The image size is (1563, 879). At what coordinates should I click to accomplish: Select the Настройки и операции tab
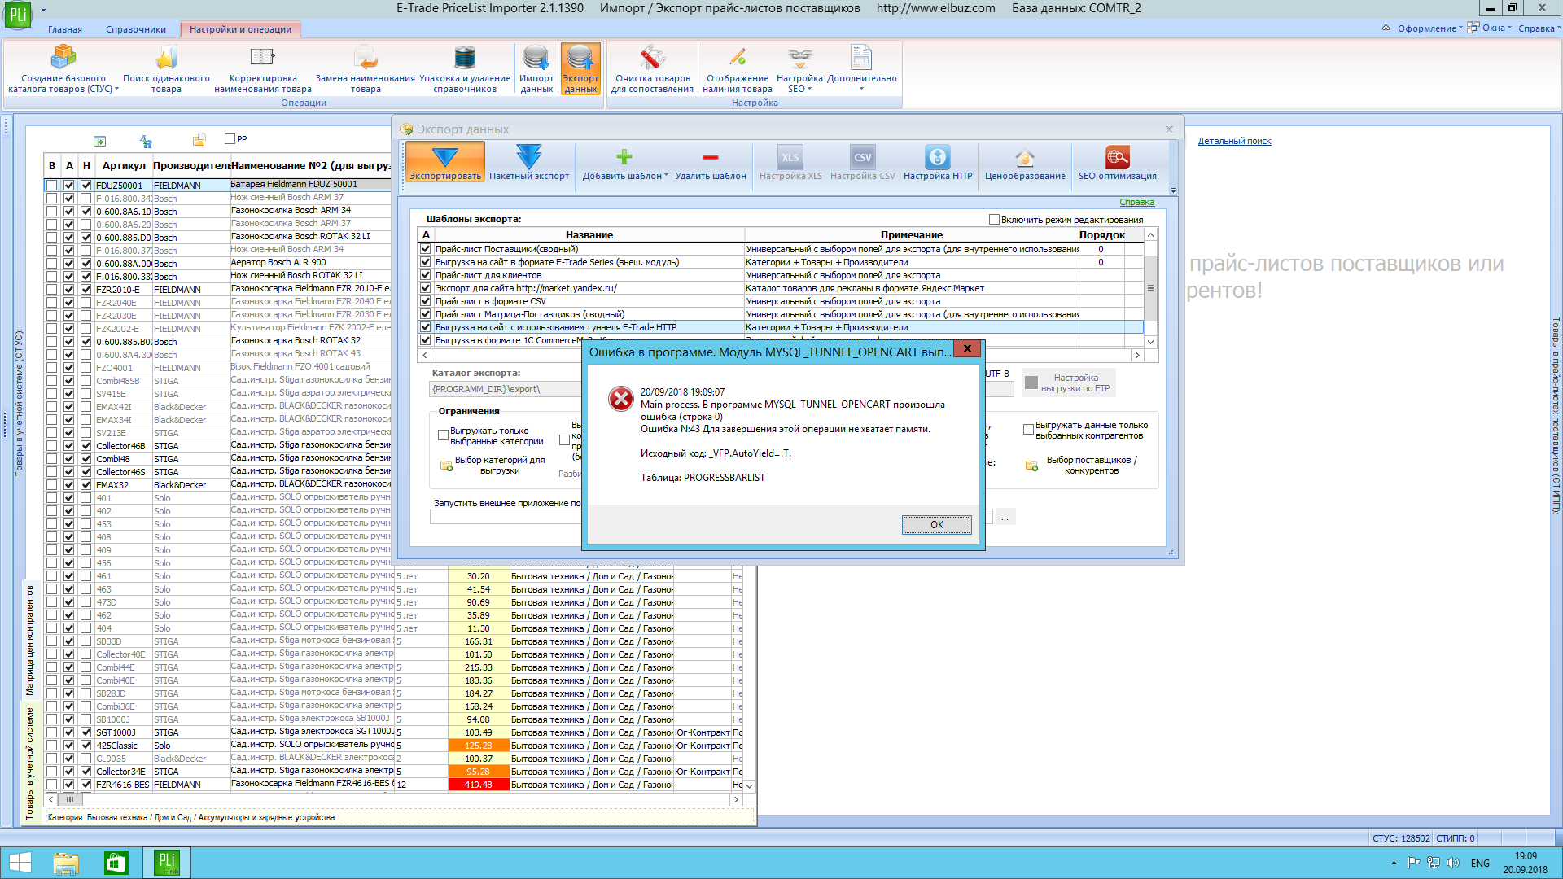[x=240, y=29]
